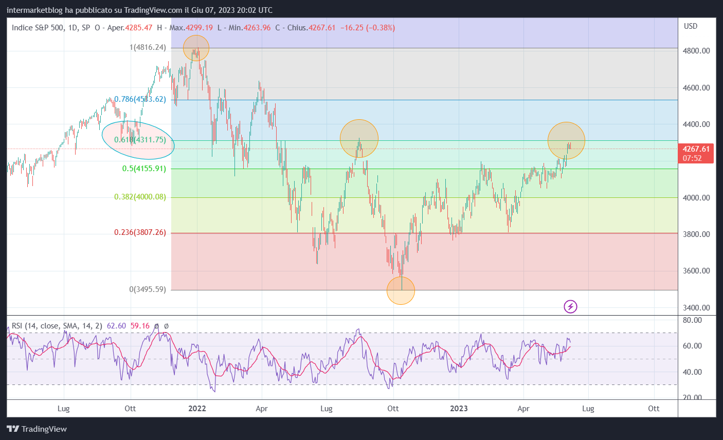Click the orange circle at the August 2022 peak
Screen dimensions: 723x440
pos(359,139)
